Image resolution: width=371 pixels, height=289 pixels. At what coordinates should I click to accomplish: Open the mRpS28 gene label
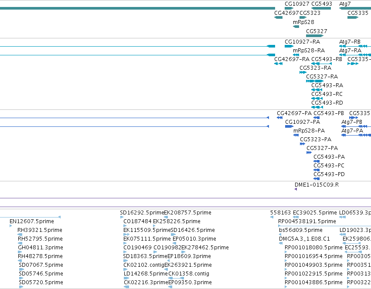click(x=303, y=22)
